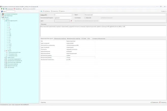
Task: Click the Применить button
Action: coord(155,102)
